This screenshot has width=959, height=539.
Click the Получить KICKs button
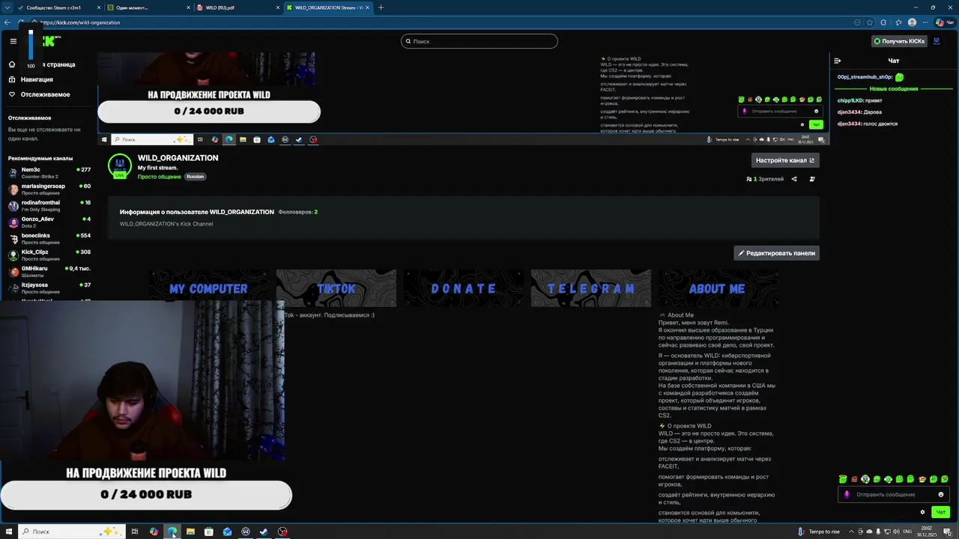[900, 41]
